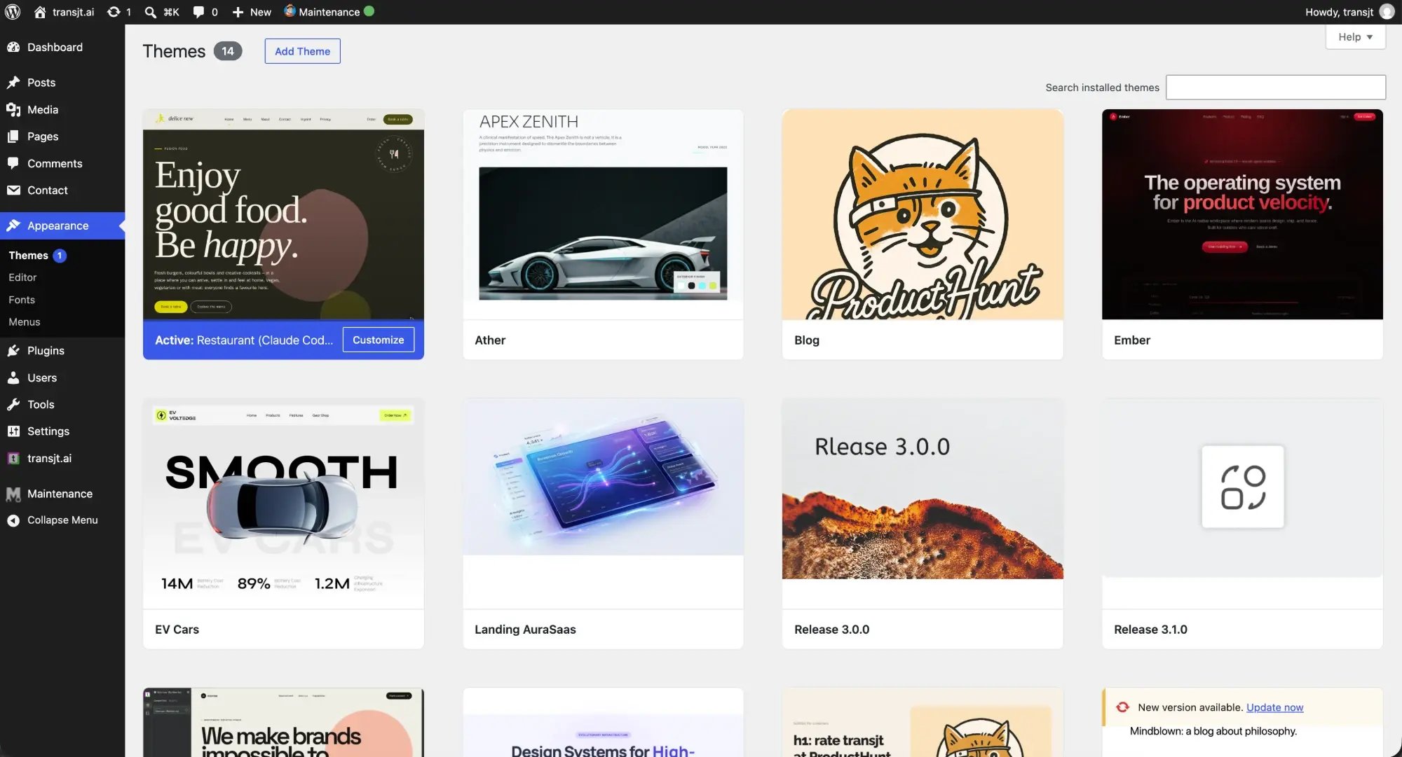Viewport: 1402px width, 757px height.
Task: Open the Ember theme thumbnail
Action: (x=1242, y=214)
